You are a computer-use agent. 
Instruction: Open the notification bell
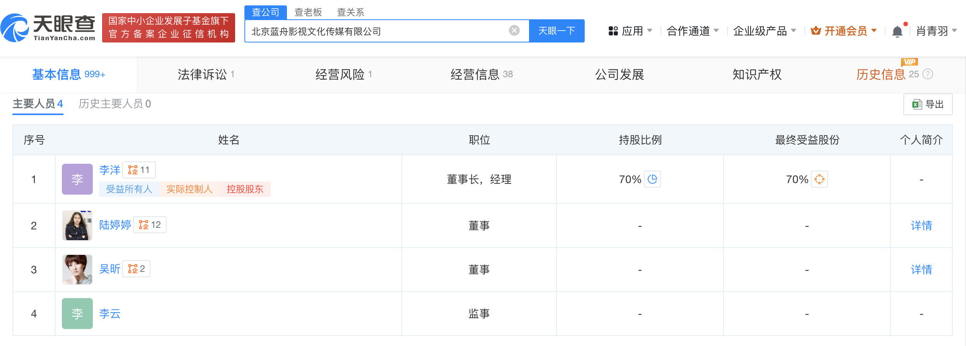coord(897,31)
